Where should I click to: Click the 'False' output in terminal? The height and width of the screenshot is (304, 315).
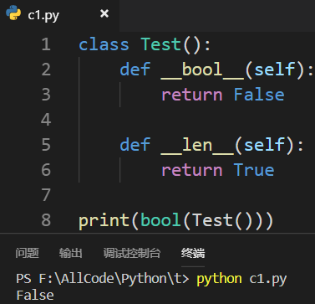pyautogui.click(x=35, y=295)
